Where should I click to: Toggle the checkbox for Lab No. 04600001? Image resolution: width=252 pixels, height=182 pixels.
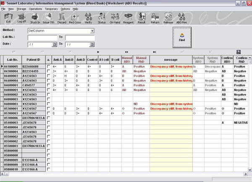pos(48,85)
